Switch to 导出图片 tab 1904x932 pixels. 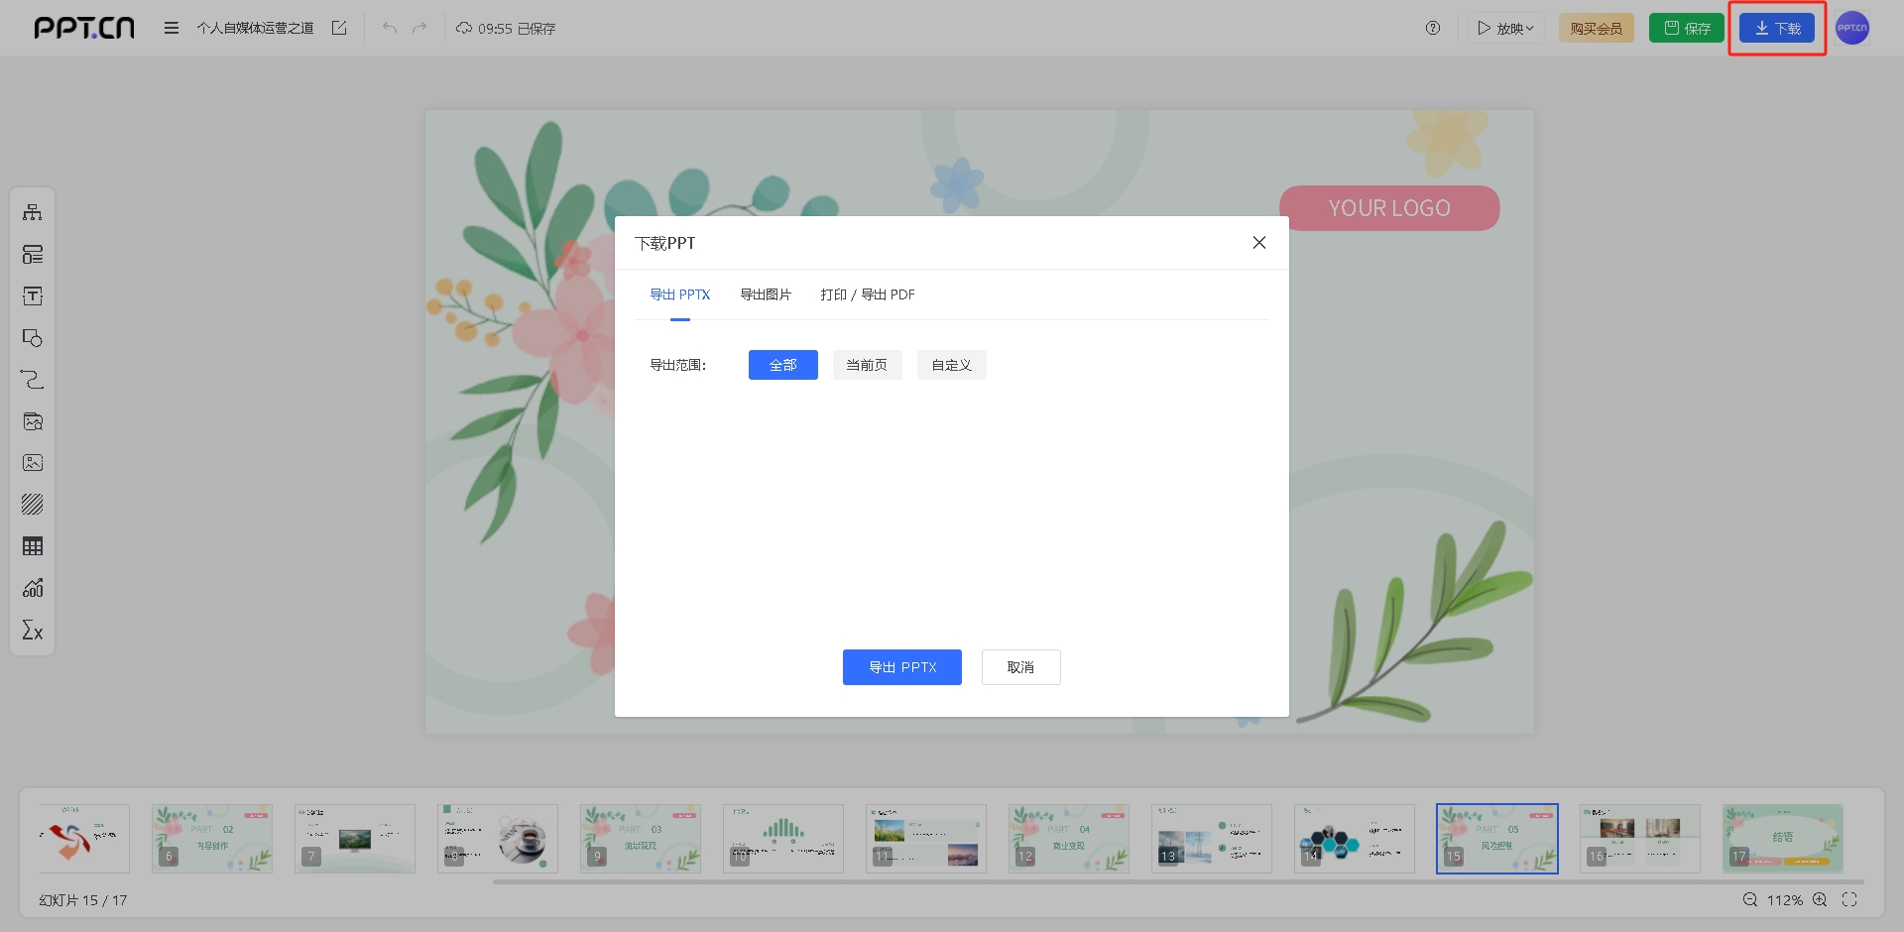pos(766,294)
